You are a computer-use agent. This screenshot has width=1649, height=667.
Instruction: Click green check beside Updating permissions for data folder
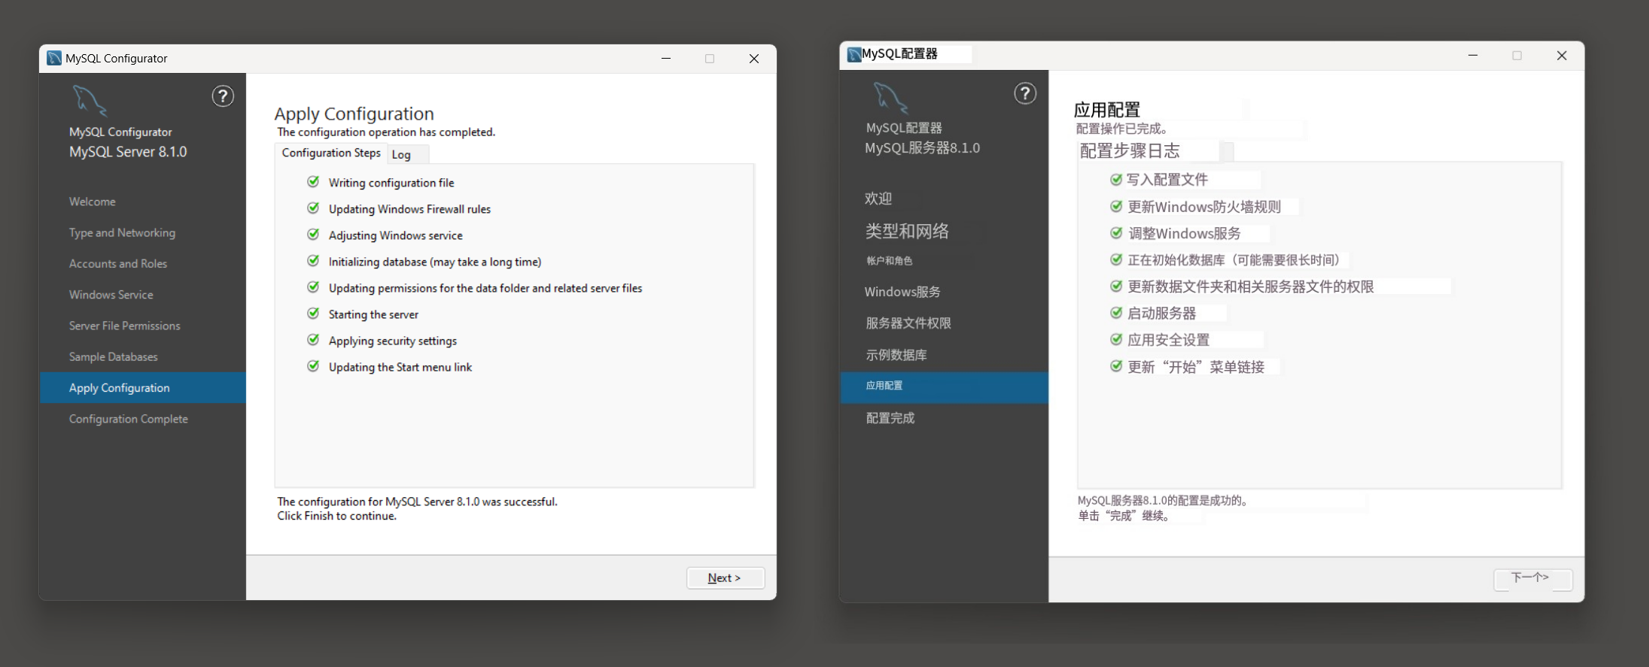point(313,287)
